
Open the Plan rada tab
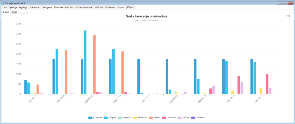[x=69, y=7]
